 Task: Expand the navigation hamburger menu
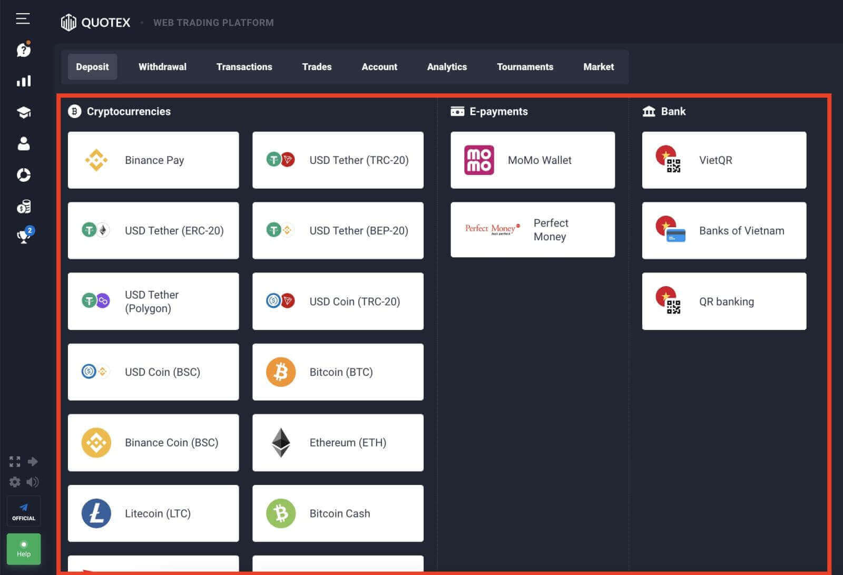coord(23,19)
